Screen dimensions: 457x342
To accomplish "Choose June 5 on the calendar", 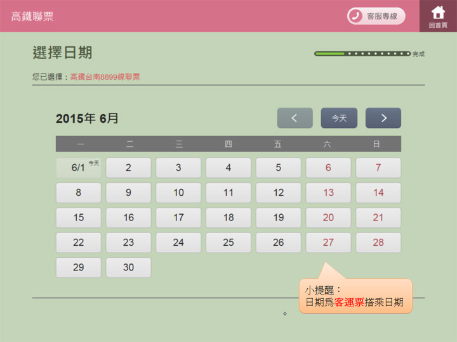I will pyautogui.click(x=278, y=168).
